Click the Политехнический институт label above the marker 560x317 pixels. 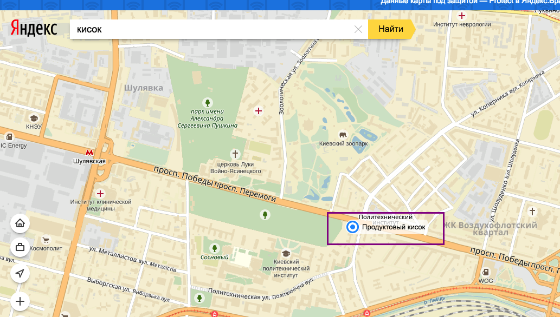[385, 217]
